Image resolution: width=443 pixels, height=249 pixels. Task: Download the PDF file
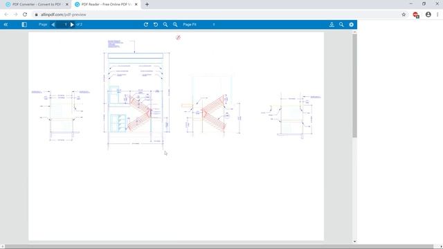[x=332, y=25]
